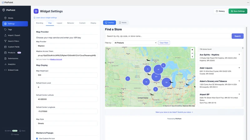This screenshot has height=140, width=250.
Task: Click the cluster marker labeled 34
Action: (x=146, y=82)
